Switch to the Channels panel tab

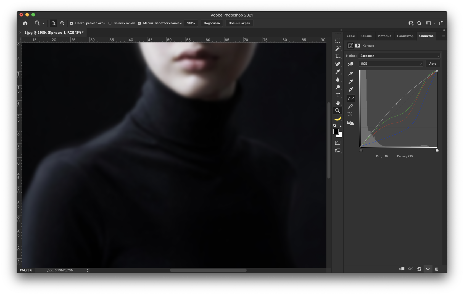point(366,36)
